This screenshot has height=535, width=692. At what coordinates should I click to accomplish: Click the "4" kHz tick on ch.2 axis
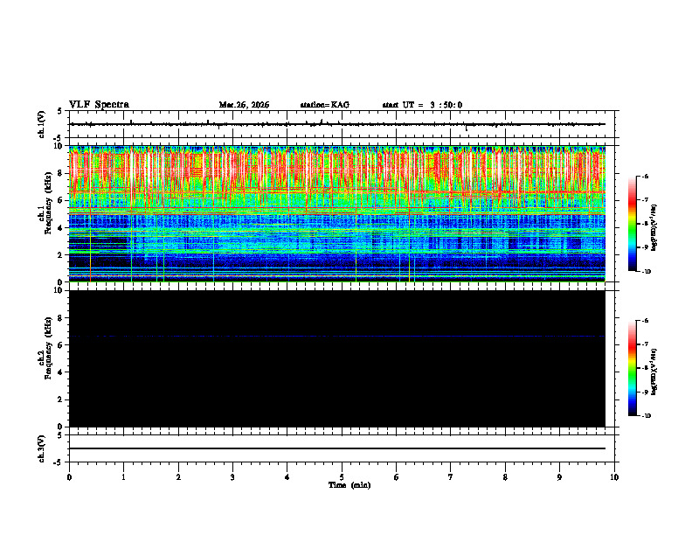(61, 372)
